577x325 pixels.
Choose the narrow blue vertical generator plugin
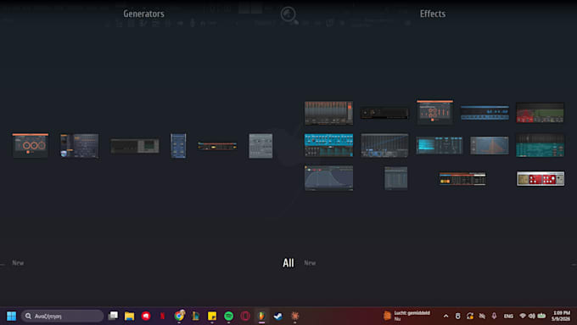(178, 146)
